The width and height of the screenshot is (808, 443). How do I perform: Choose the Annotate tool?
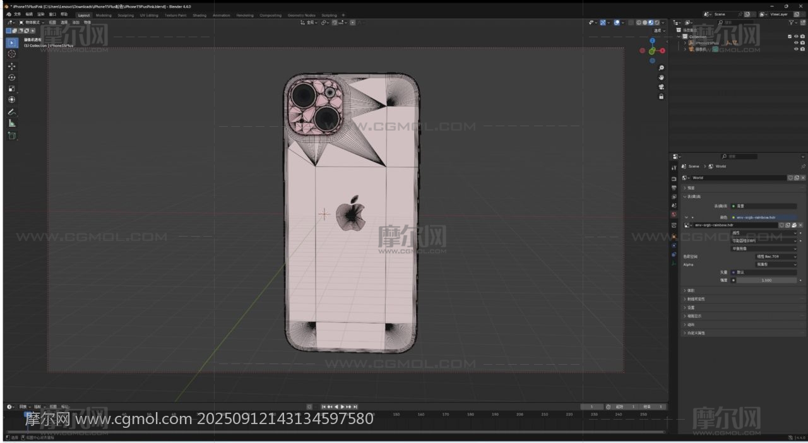point(11,112)
